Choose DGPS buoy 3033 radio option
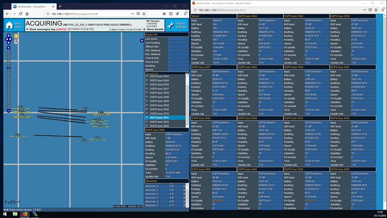Screen dimensions: 387x218 pos(147,114)
